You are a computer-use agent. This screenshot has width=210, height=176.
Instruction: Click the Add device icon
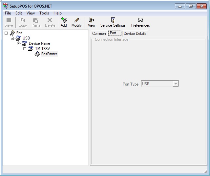[64, 20]
